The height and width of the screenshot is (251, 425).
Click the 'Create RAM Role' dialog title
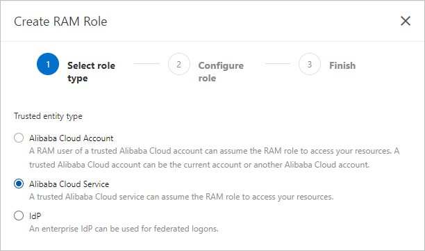click(60, 22)
